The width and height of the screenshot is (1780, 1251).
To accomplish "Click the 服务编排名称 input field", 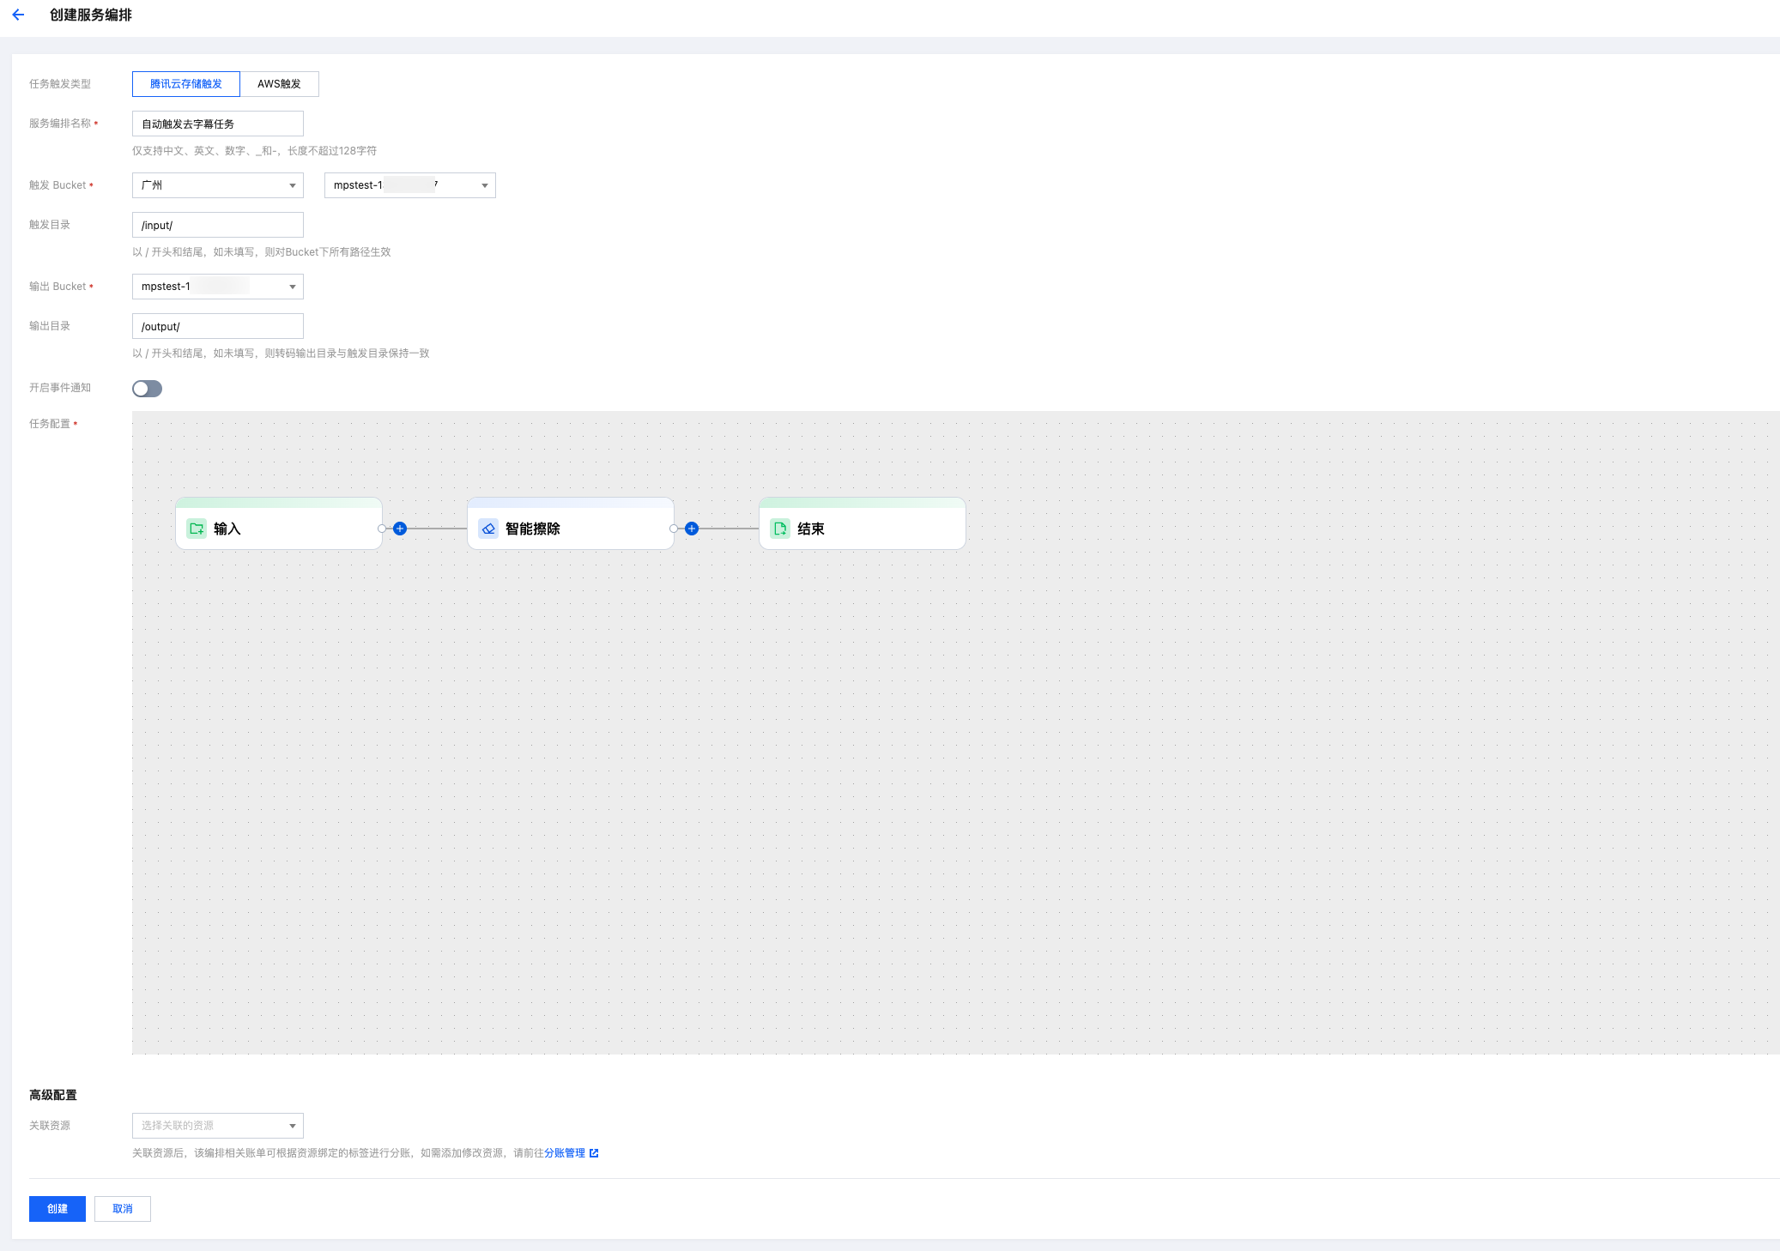I will (x=218, y=124).
